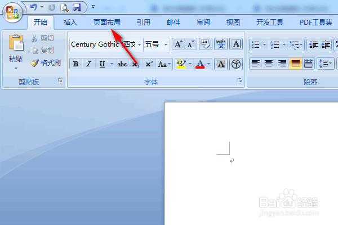Open enclosed characters (字) tool
The width and height of the screenshot is (338, 225).
pos(236,64)
